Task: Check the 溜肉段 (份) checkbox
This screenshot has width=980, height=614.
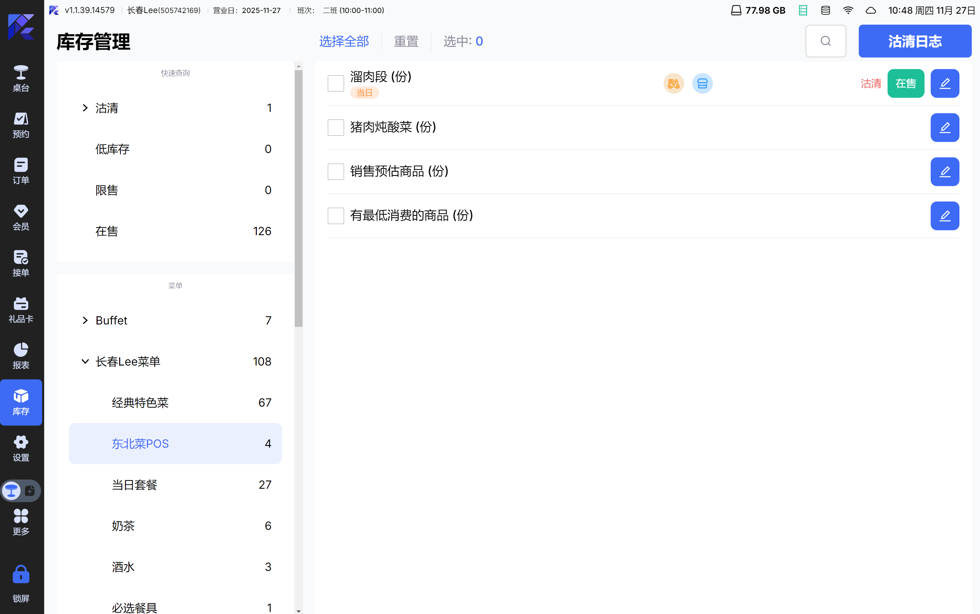Action: [x=336, y=84]
